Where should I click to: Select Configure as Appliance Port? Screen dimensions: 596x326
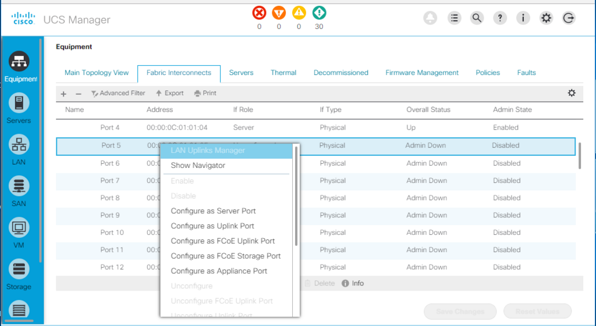[x=226, y=271]
